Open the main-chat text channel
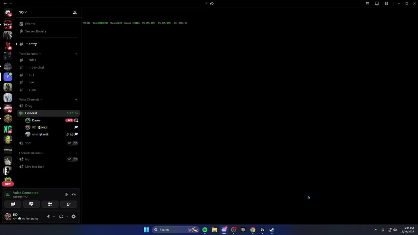 [48, 67]
